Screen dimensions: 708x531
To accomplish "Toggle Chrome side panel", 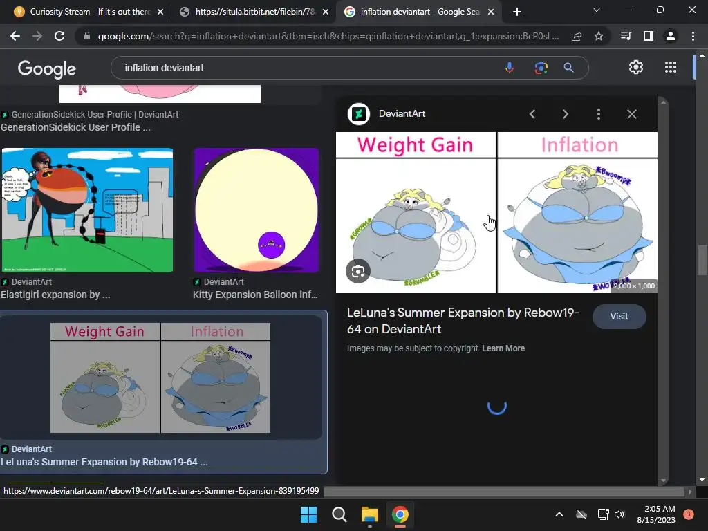I will 649,36.
